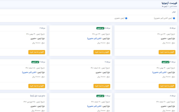The width and height of the screenshot is (179, 112).
Task: Click the ۶۰۰۰۰۰ ریال price in online مرحله ۶ card
Action: pos(167,77)
